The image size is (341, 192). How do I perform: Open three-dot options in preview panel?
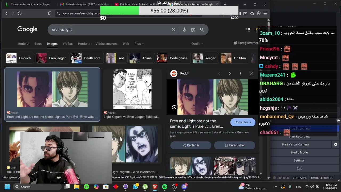(240, 73)
